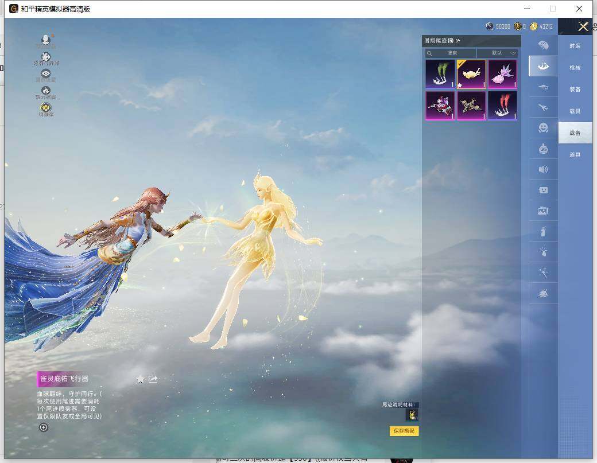Click the circular plus icon below description
The width and height of the screenshot is (597, 463).
[x=44, y=427]
